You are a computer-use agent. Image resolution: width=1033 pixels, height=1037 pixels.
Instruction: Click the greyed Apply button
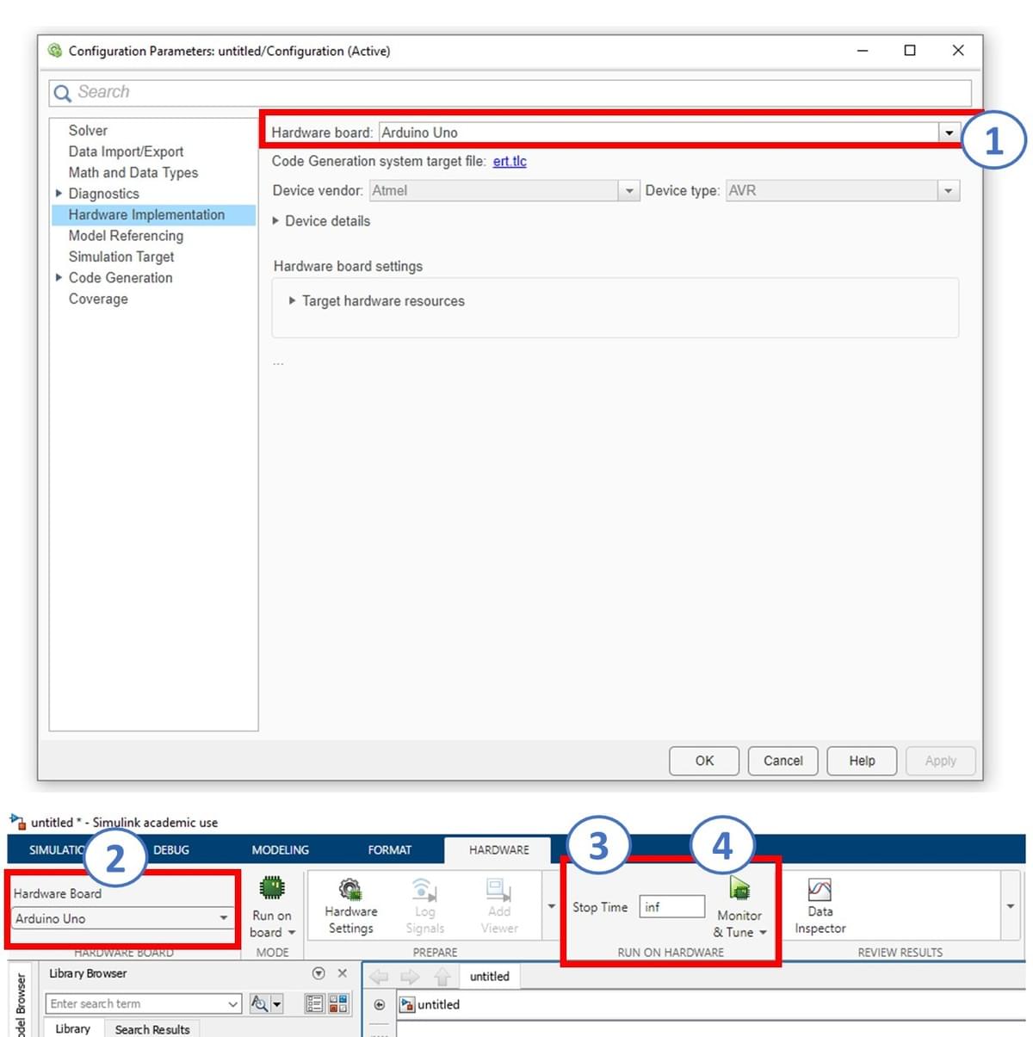(x=940, y=761)
